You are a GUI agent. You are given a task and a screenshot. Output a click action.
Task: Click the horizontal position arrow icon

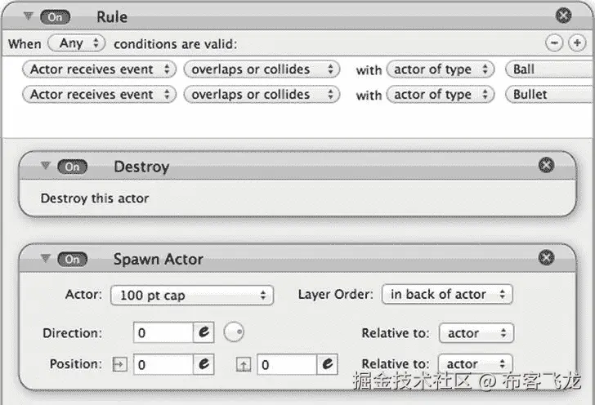(120, 365)
